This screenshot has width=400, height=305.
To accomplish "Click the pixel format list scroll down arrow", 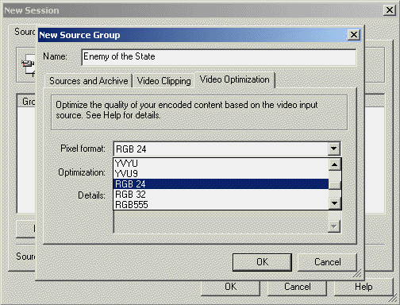I will click(x=335, y=203).
